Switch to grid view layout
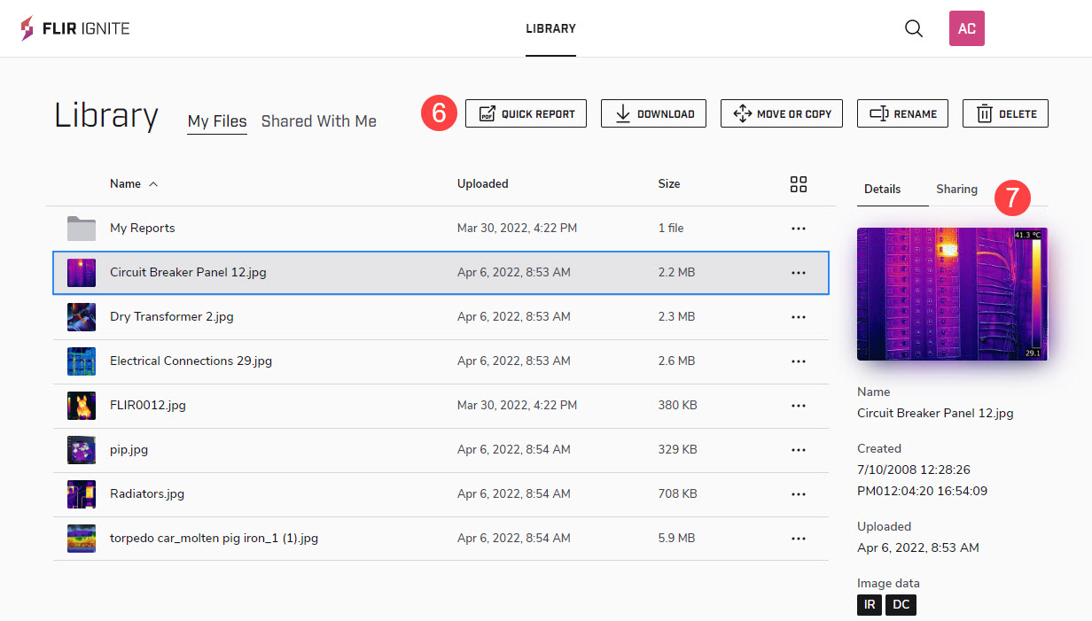This screenshot has height=621, width=1092. click(x=799, y=184)
